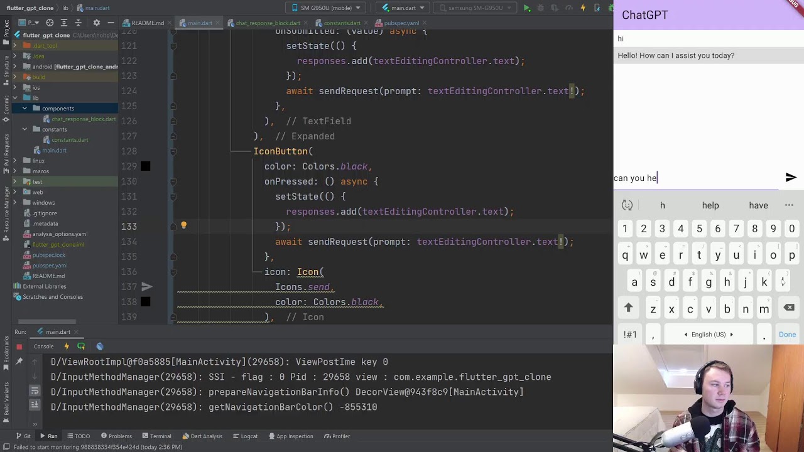Click the up arrow in the console gutter
Screen dimensions: 804x452
tap(35, 362)
